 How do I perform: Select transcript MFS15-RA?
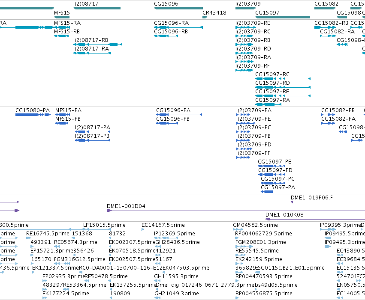pos(67,23)
